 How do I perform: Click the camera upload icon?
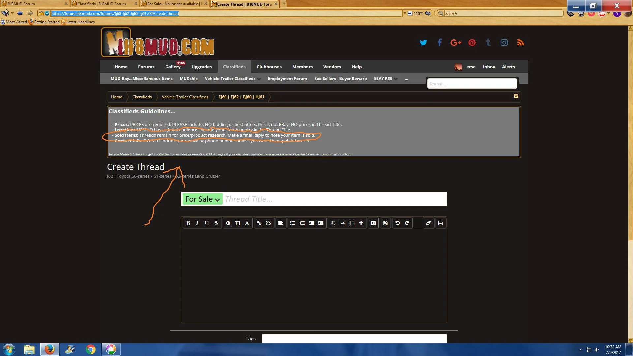373,223
